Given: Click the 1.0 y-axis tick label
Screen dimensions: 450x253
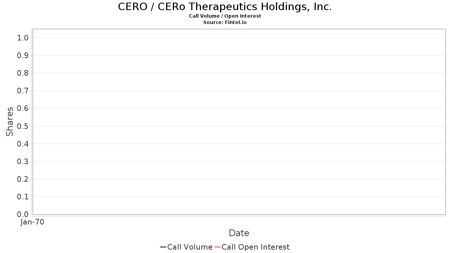Looking at the screenshot, I should click(x=23, y=38).
